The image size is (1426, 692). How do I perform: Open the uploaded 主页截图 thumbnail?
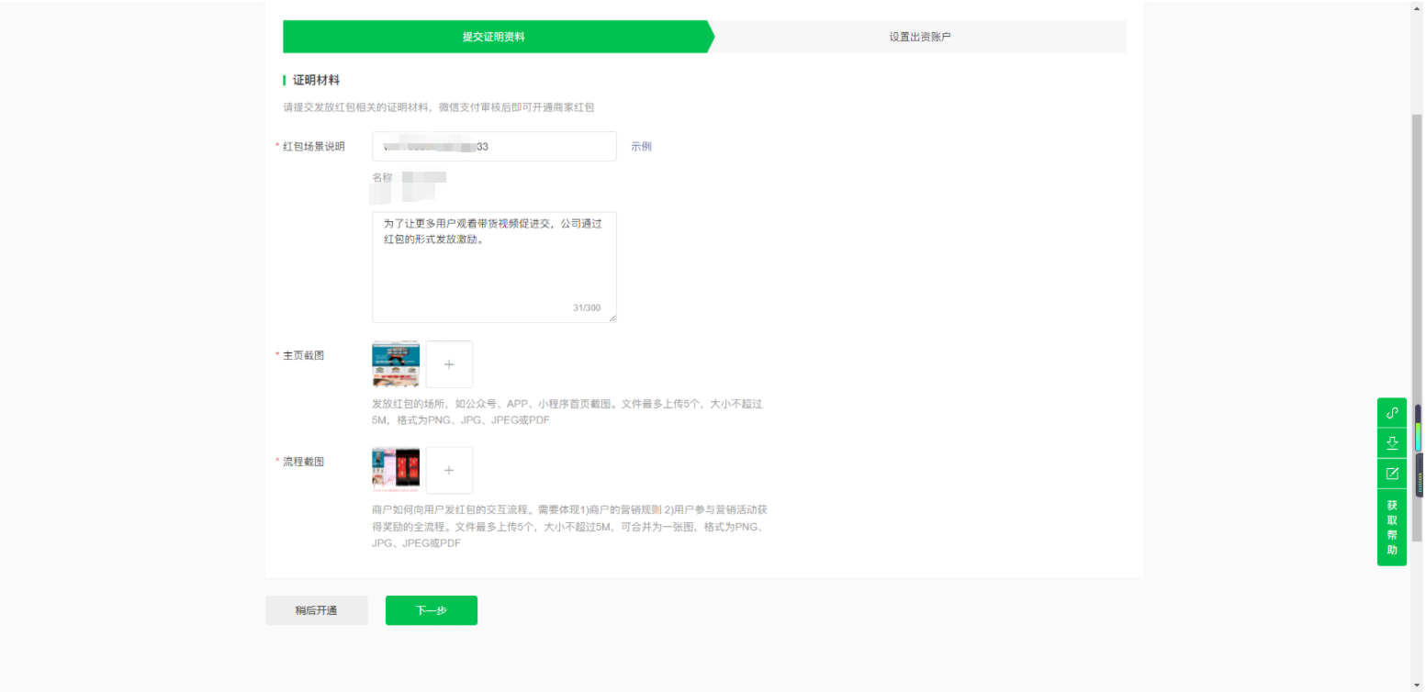pyautogui.click(x=396, y=364)
